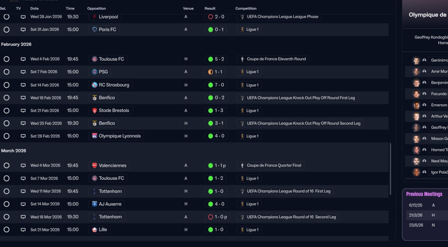Click Champions League icon for Liverpool match
This screenshot has width=448, height=247.
(242, 17)
